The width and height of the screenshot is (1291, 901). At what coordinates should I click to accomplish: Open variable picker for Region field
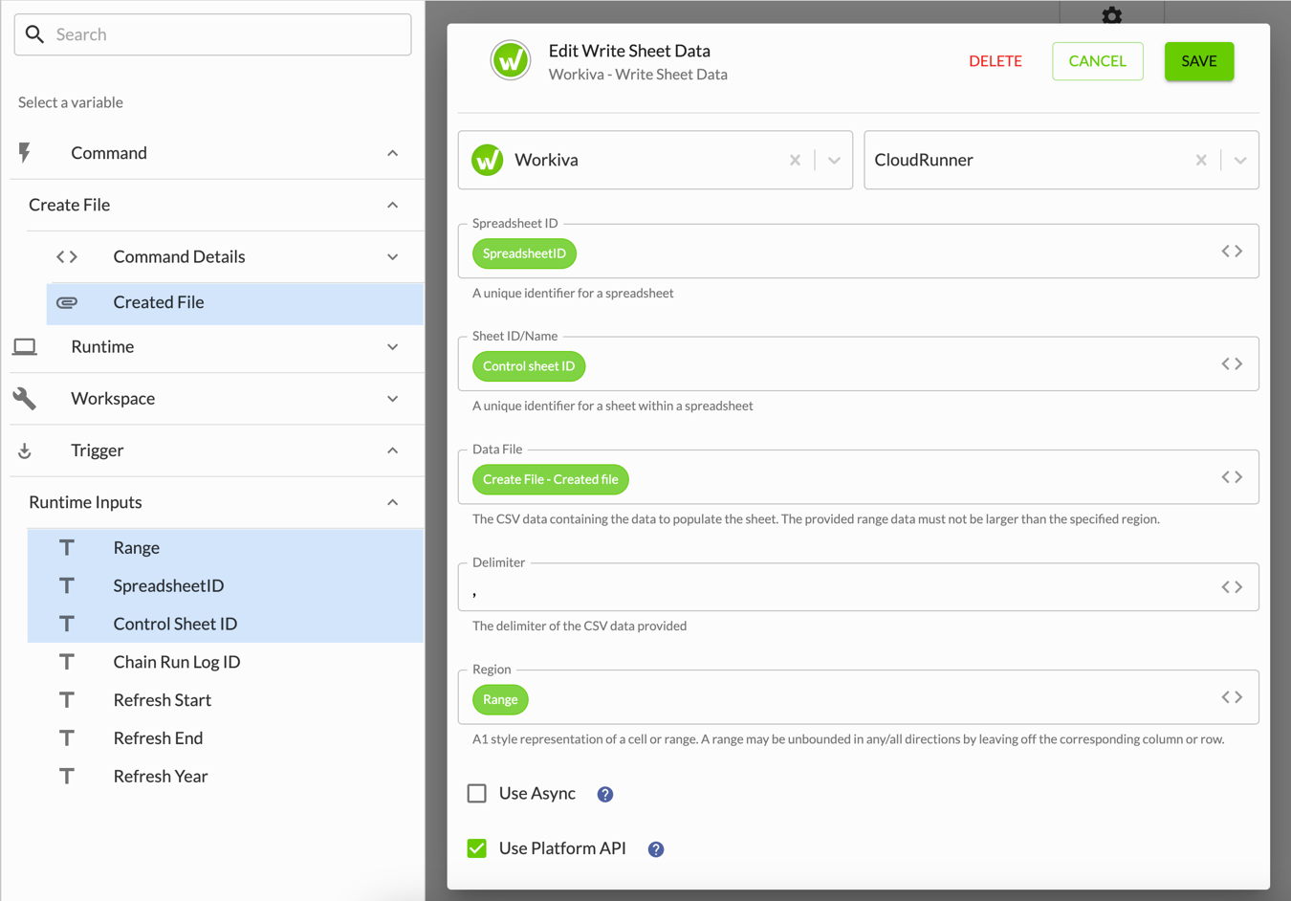(1232, 697)
